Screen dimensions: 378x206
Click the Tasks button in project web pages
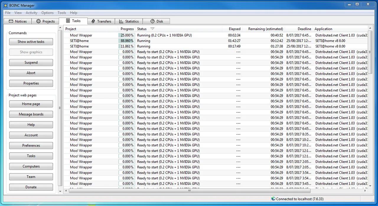click(x=31, y=156)
